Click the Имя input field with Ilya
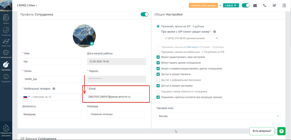Viewport: 291px width, 140px height. (52, 61)
